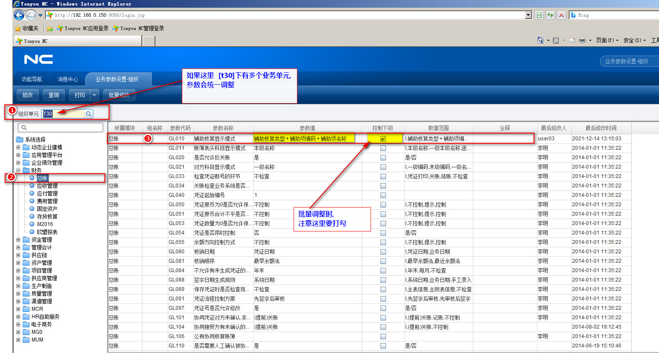Expand the 资金管理 tree folder
The image size is (659, 353).
(18, 240)
